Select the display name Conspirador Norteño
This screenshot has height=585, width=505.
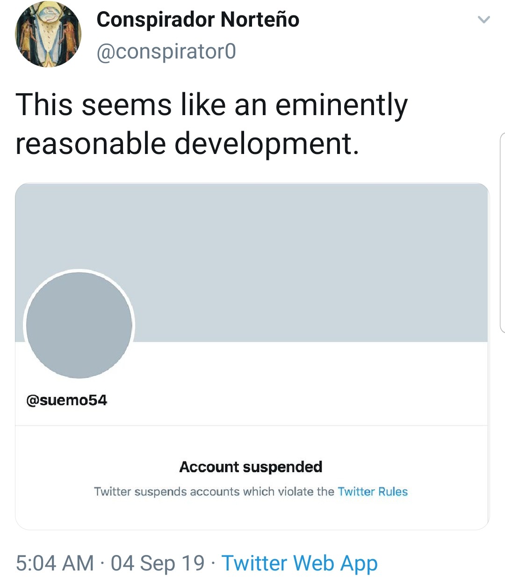coord(198,20)
